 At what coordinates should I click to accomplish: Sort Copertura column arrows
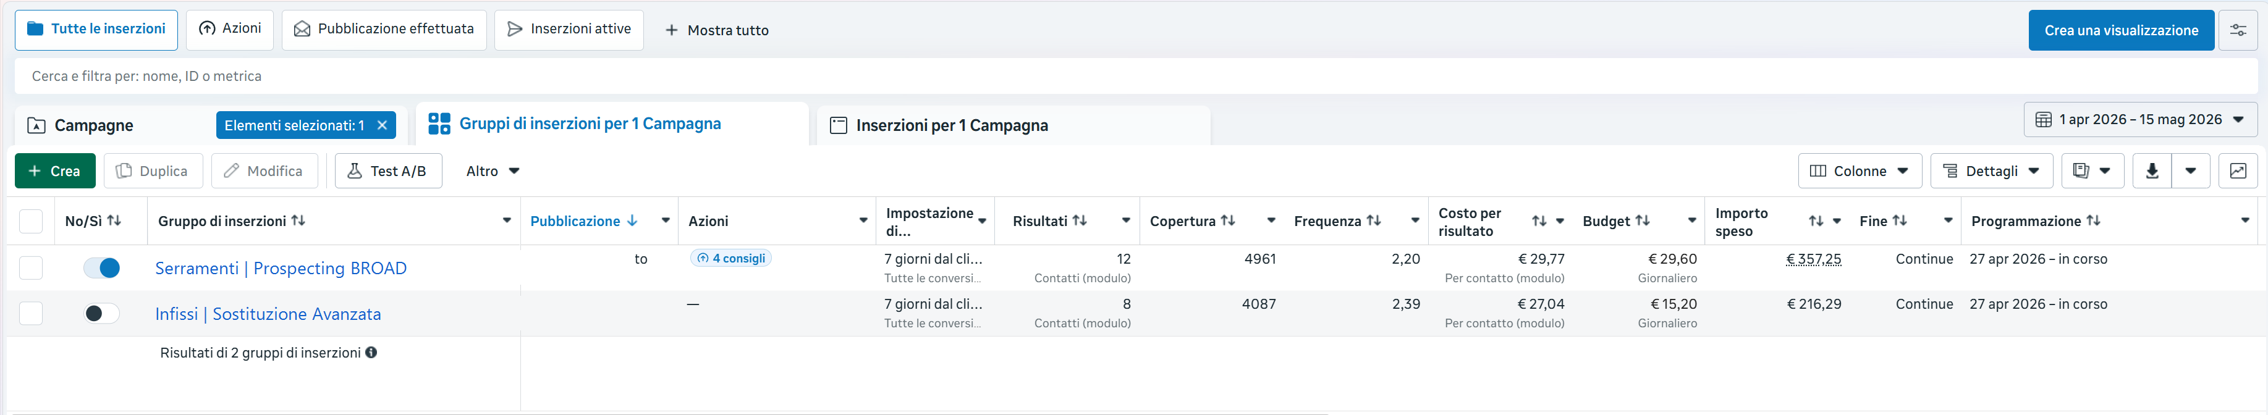pos(1227,220)
